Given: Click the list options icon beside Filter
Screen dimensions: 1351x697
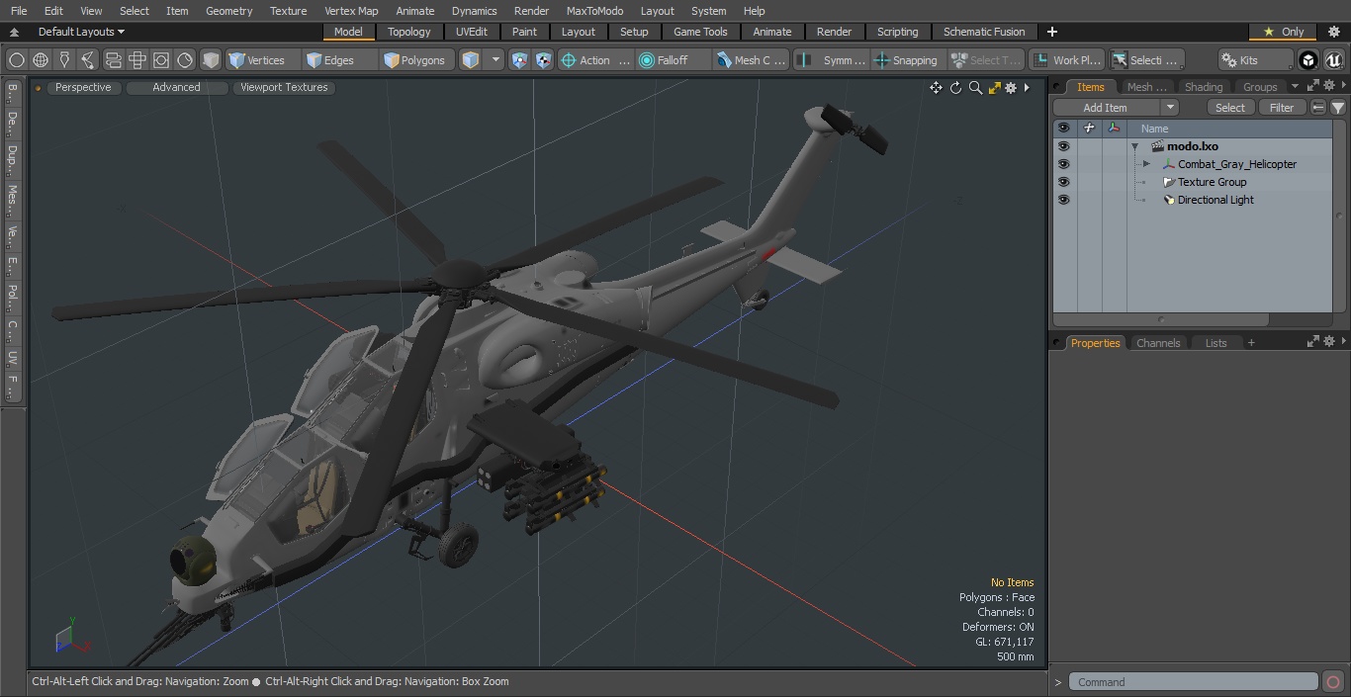Looking at the screenshot, I should tap(1318, 108).
